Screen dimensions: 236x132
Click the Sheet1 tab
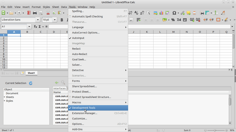pyautogui.click(x=31, y=73)
